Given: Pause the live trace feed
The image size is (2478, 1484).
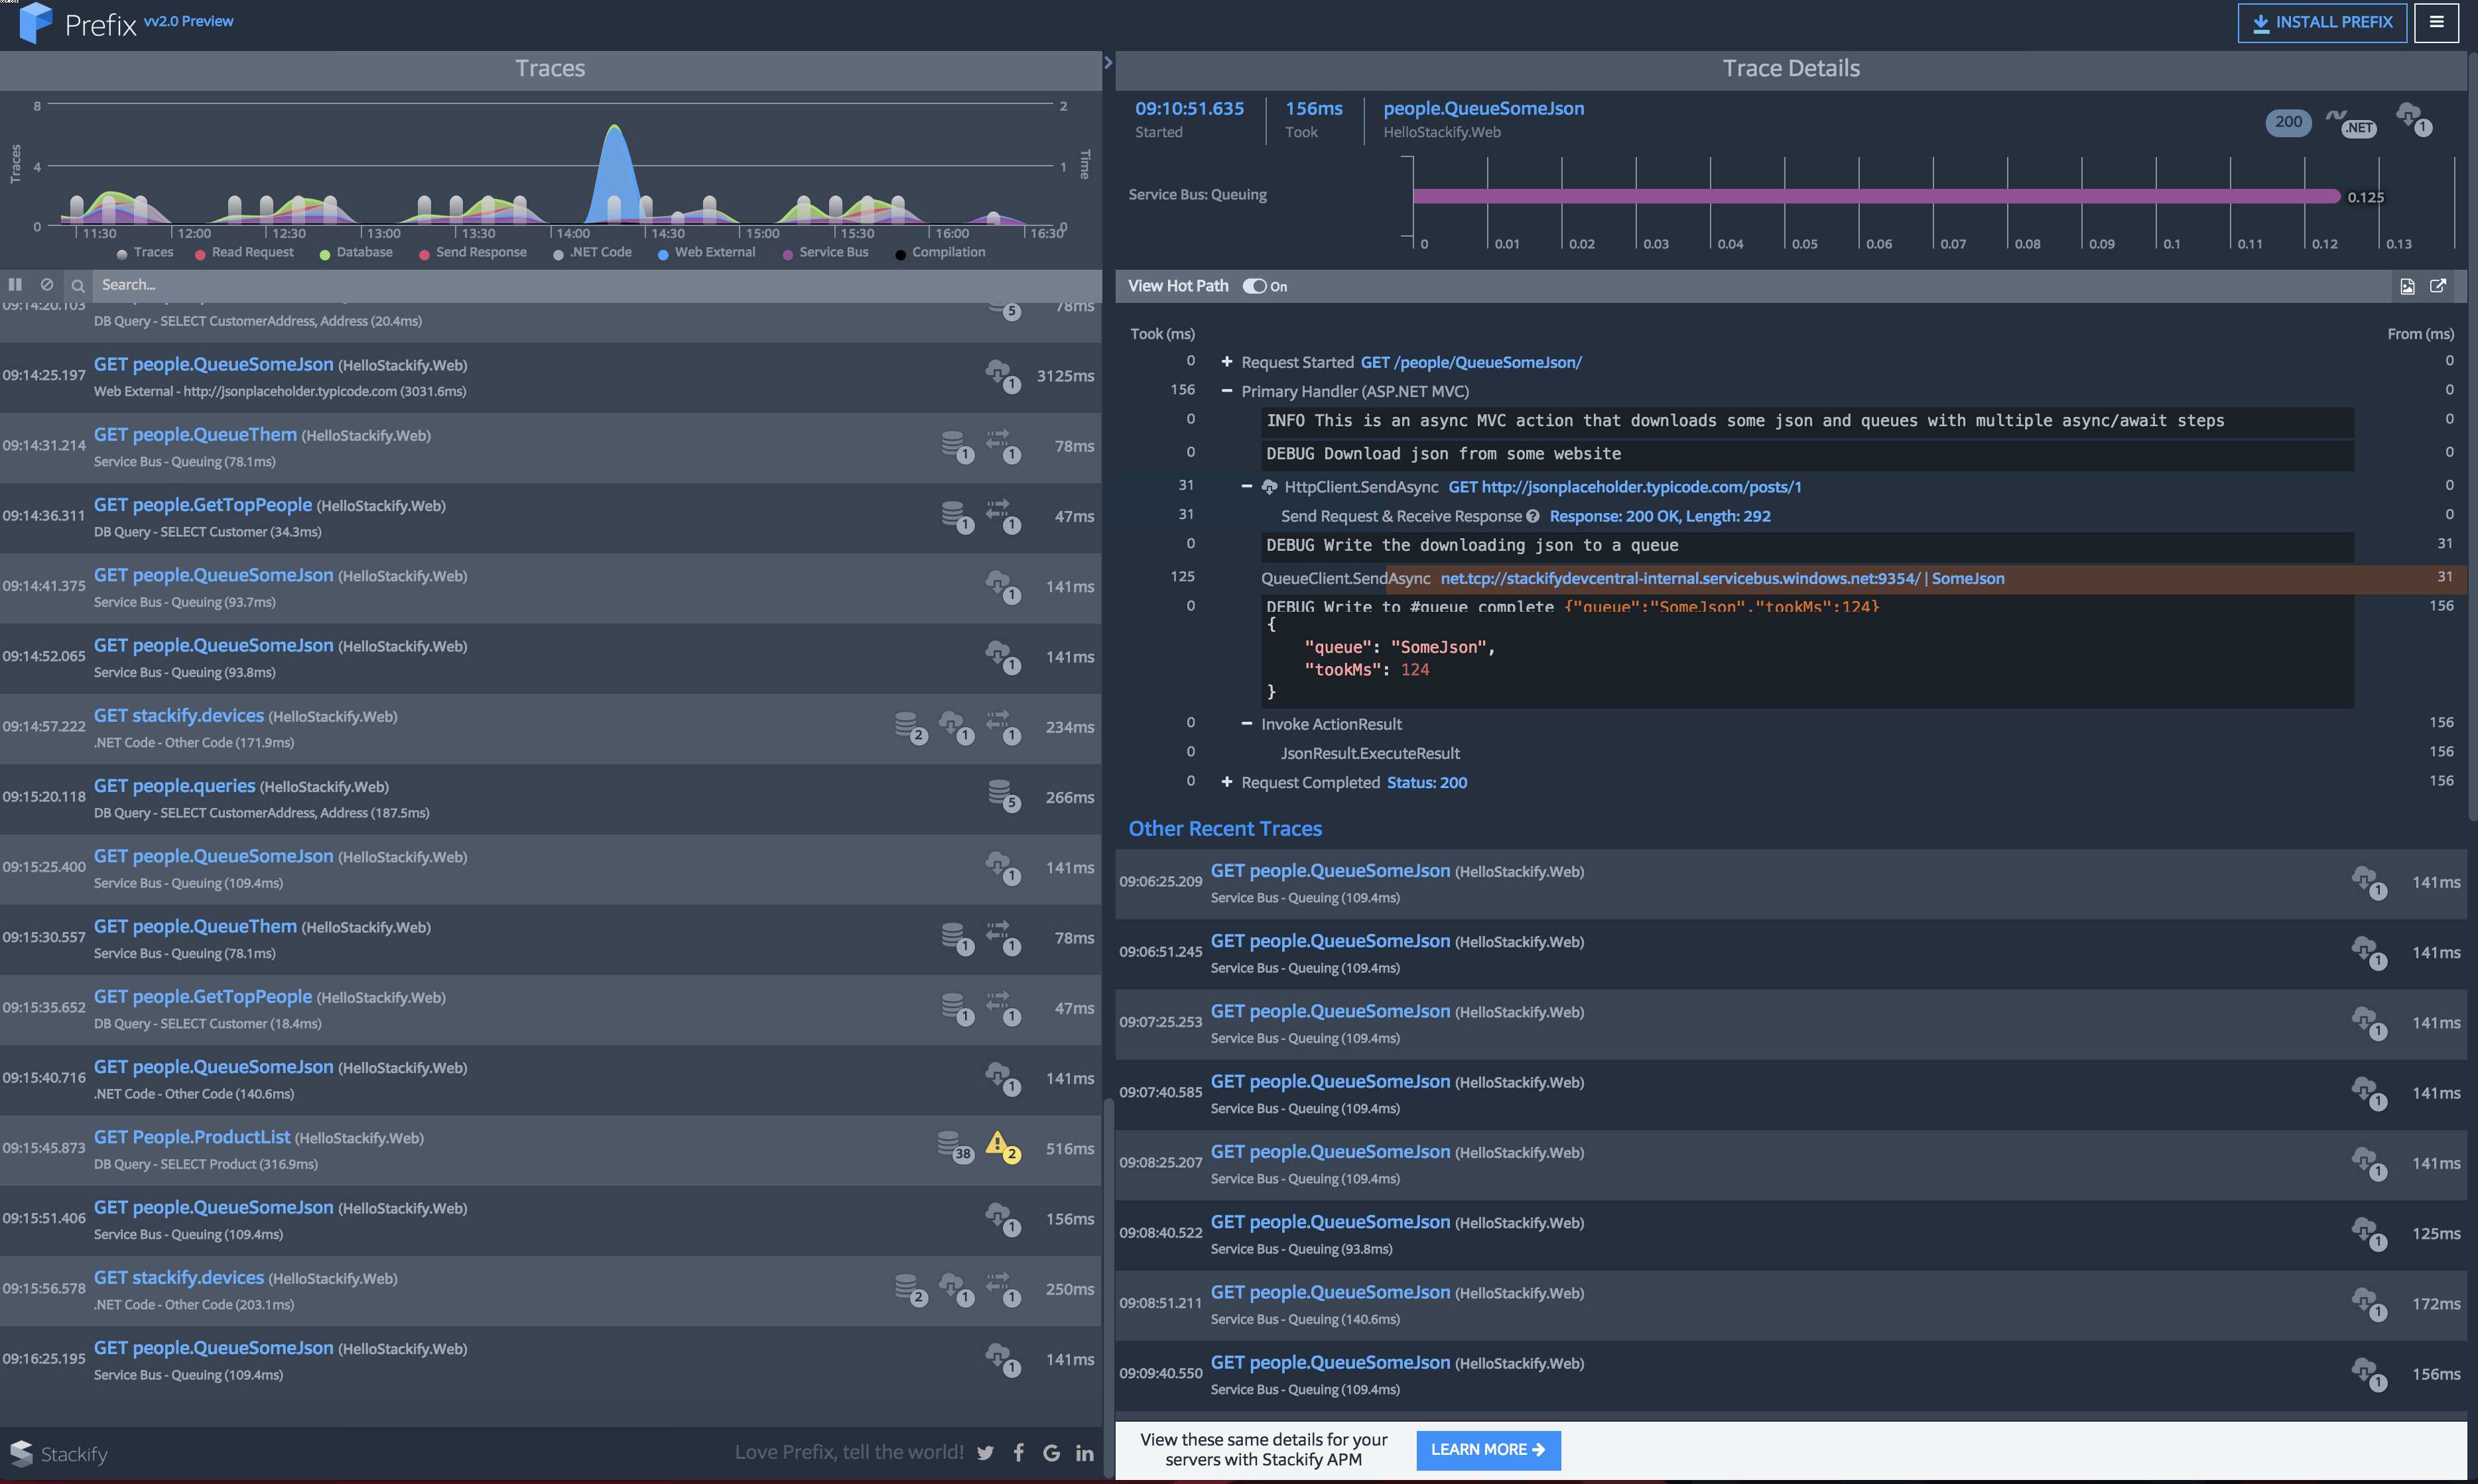Looking at the screenshot, I should (x=15, y=285).
